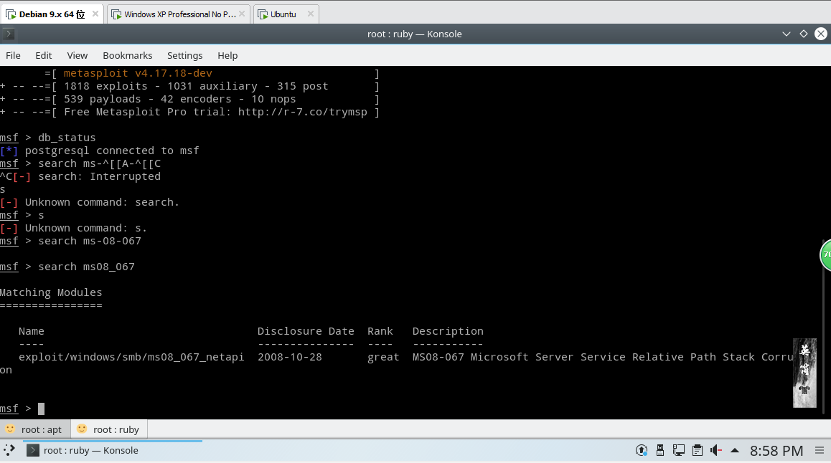This screenshot has height=463, width=831.
Task: Minimize Konsole using the title bar down chevron
Action: (x=787, y=34)
